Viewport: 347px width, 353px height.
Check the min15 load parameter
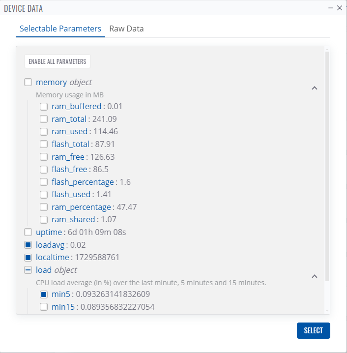pos(44,307)
